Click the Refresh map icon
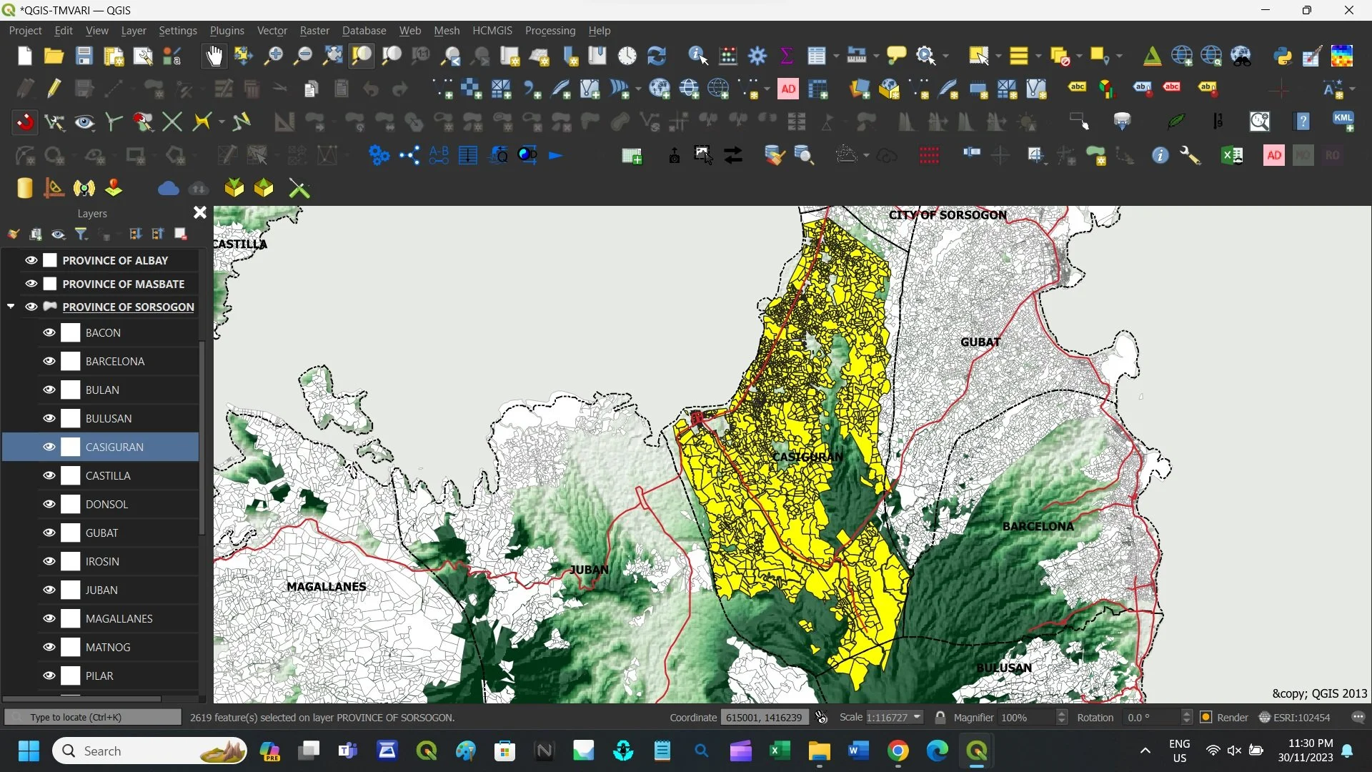The image size is (1372, 772). coord(656,56)
